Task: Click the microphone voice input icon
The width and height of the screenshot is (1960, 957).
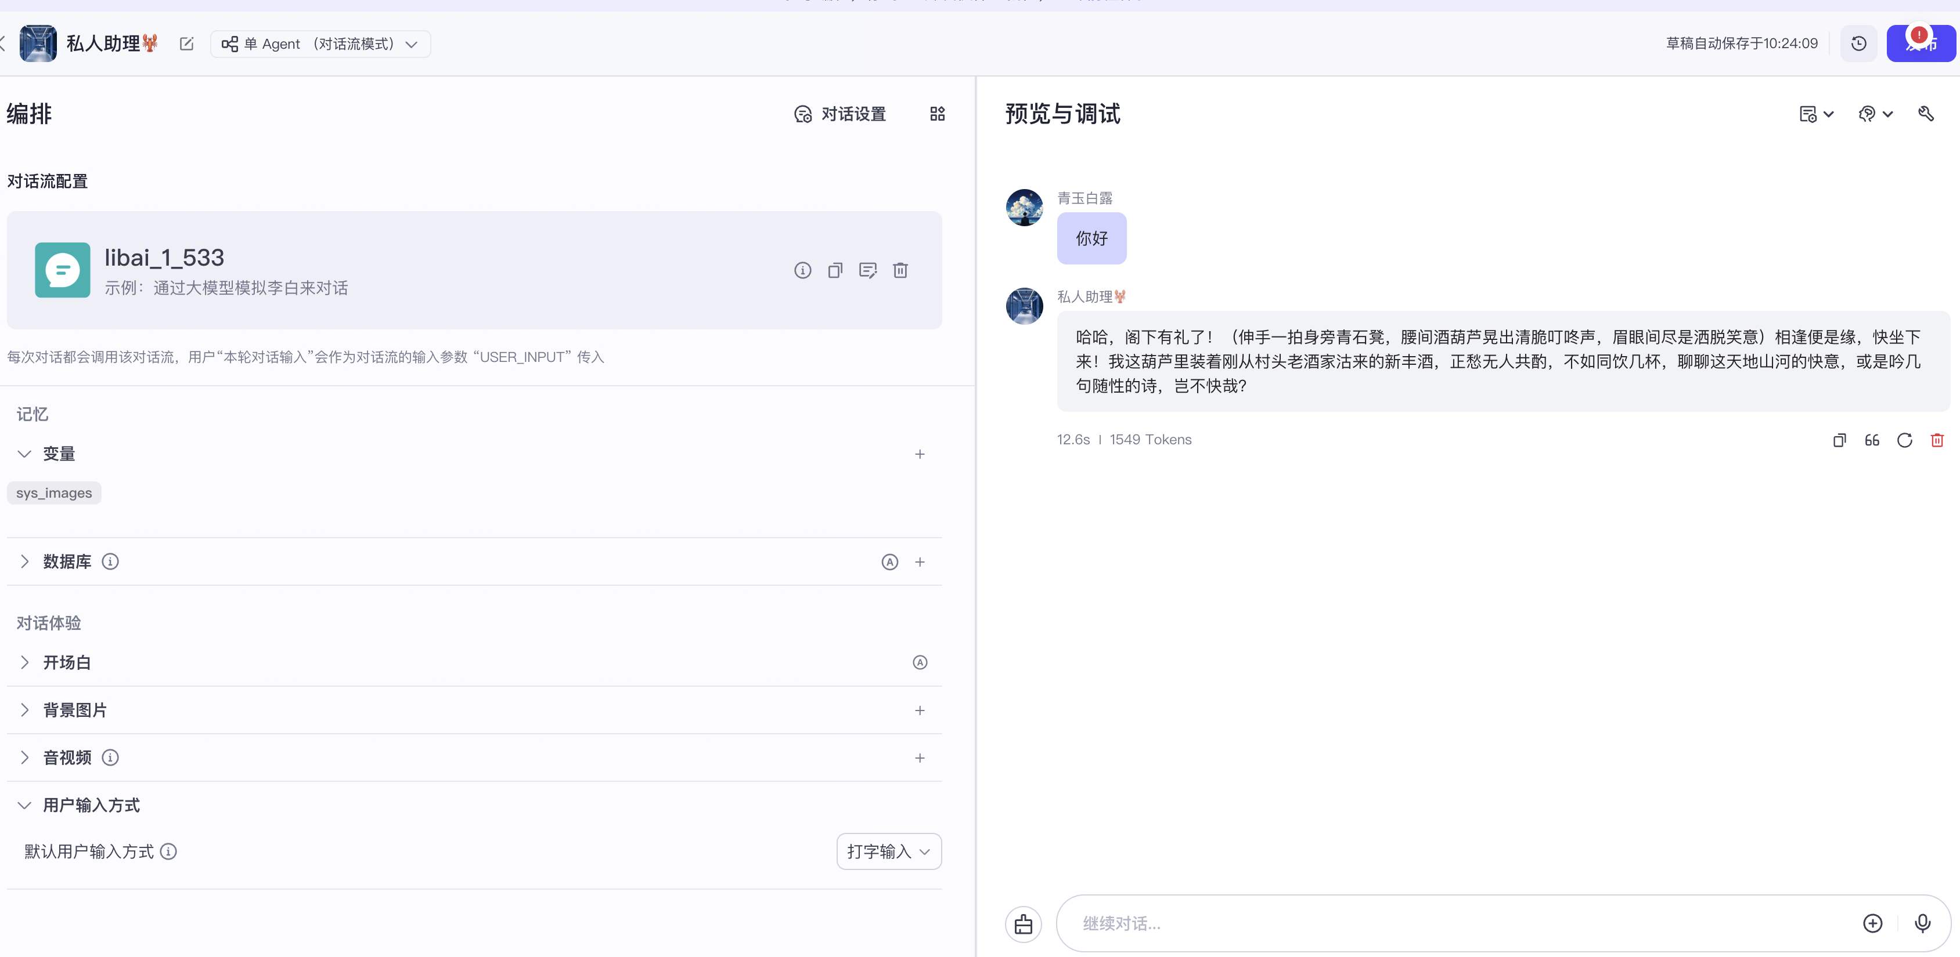Action: click(x=1922, y=923)
